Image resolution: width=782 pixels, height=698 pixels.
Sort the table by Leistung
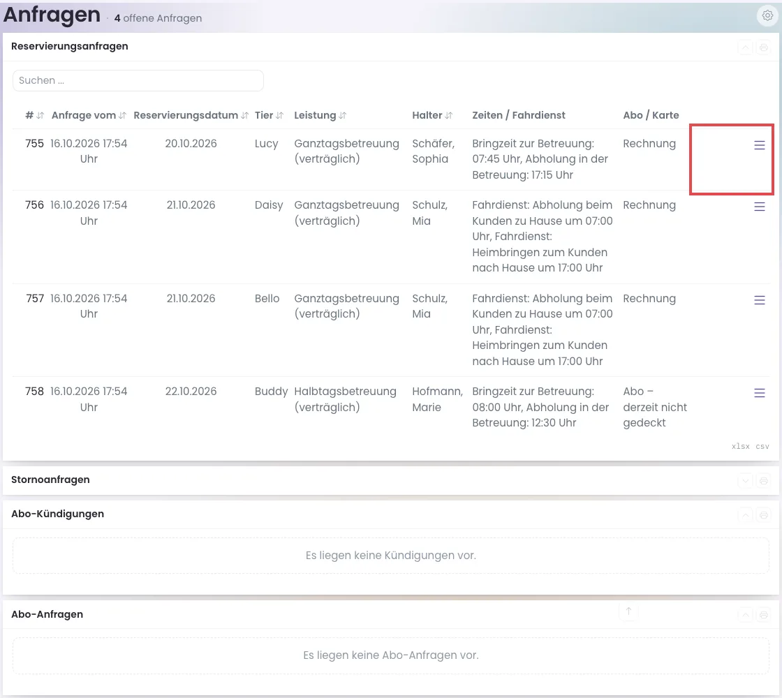pos(320,115)
